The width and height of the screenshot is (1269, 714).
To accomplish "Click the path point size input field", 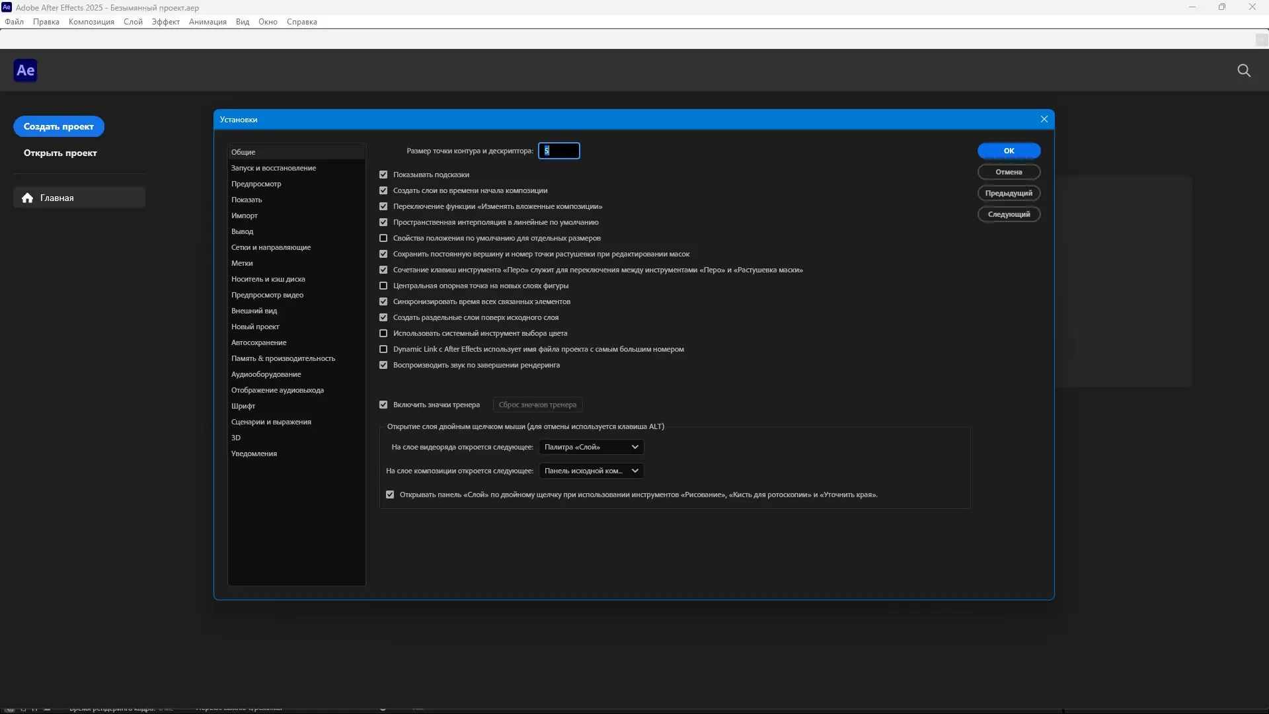I will 559,151.
